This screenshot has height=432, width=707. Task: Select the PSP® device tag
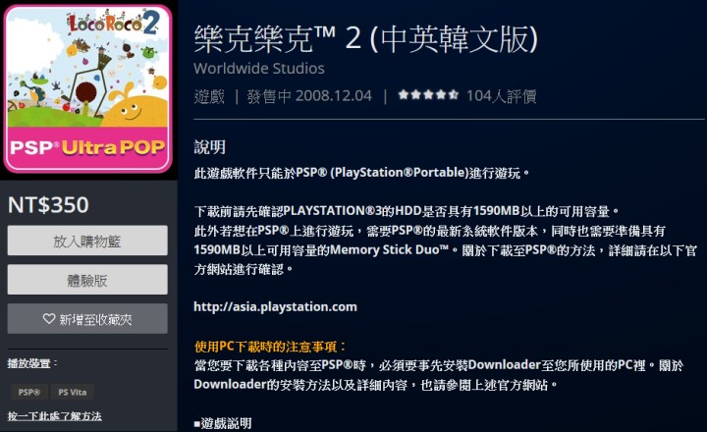point(29,392)
